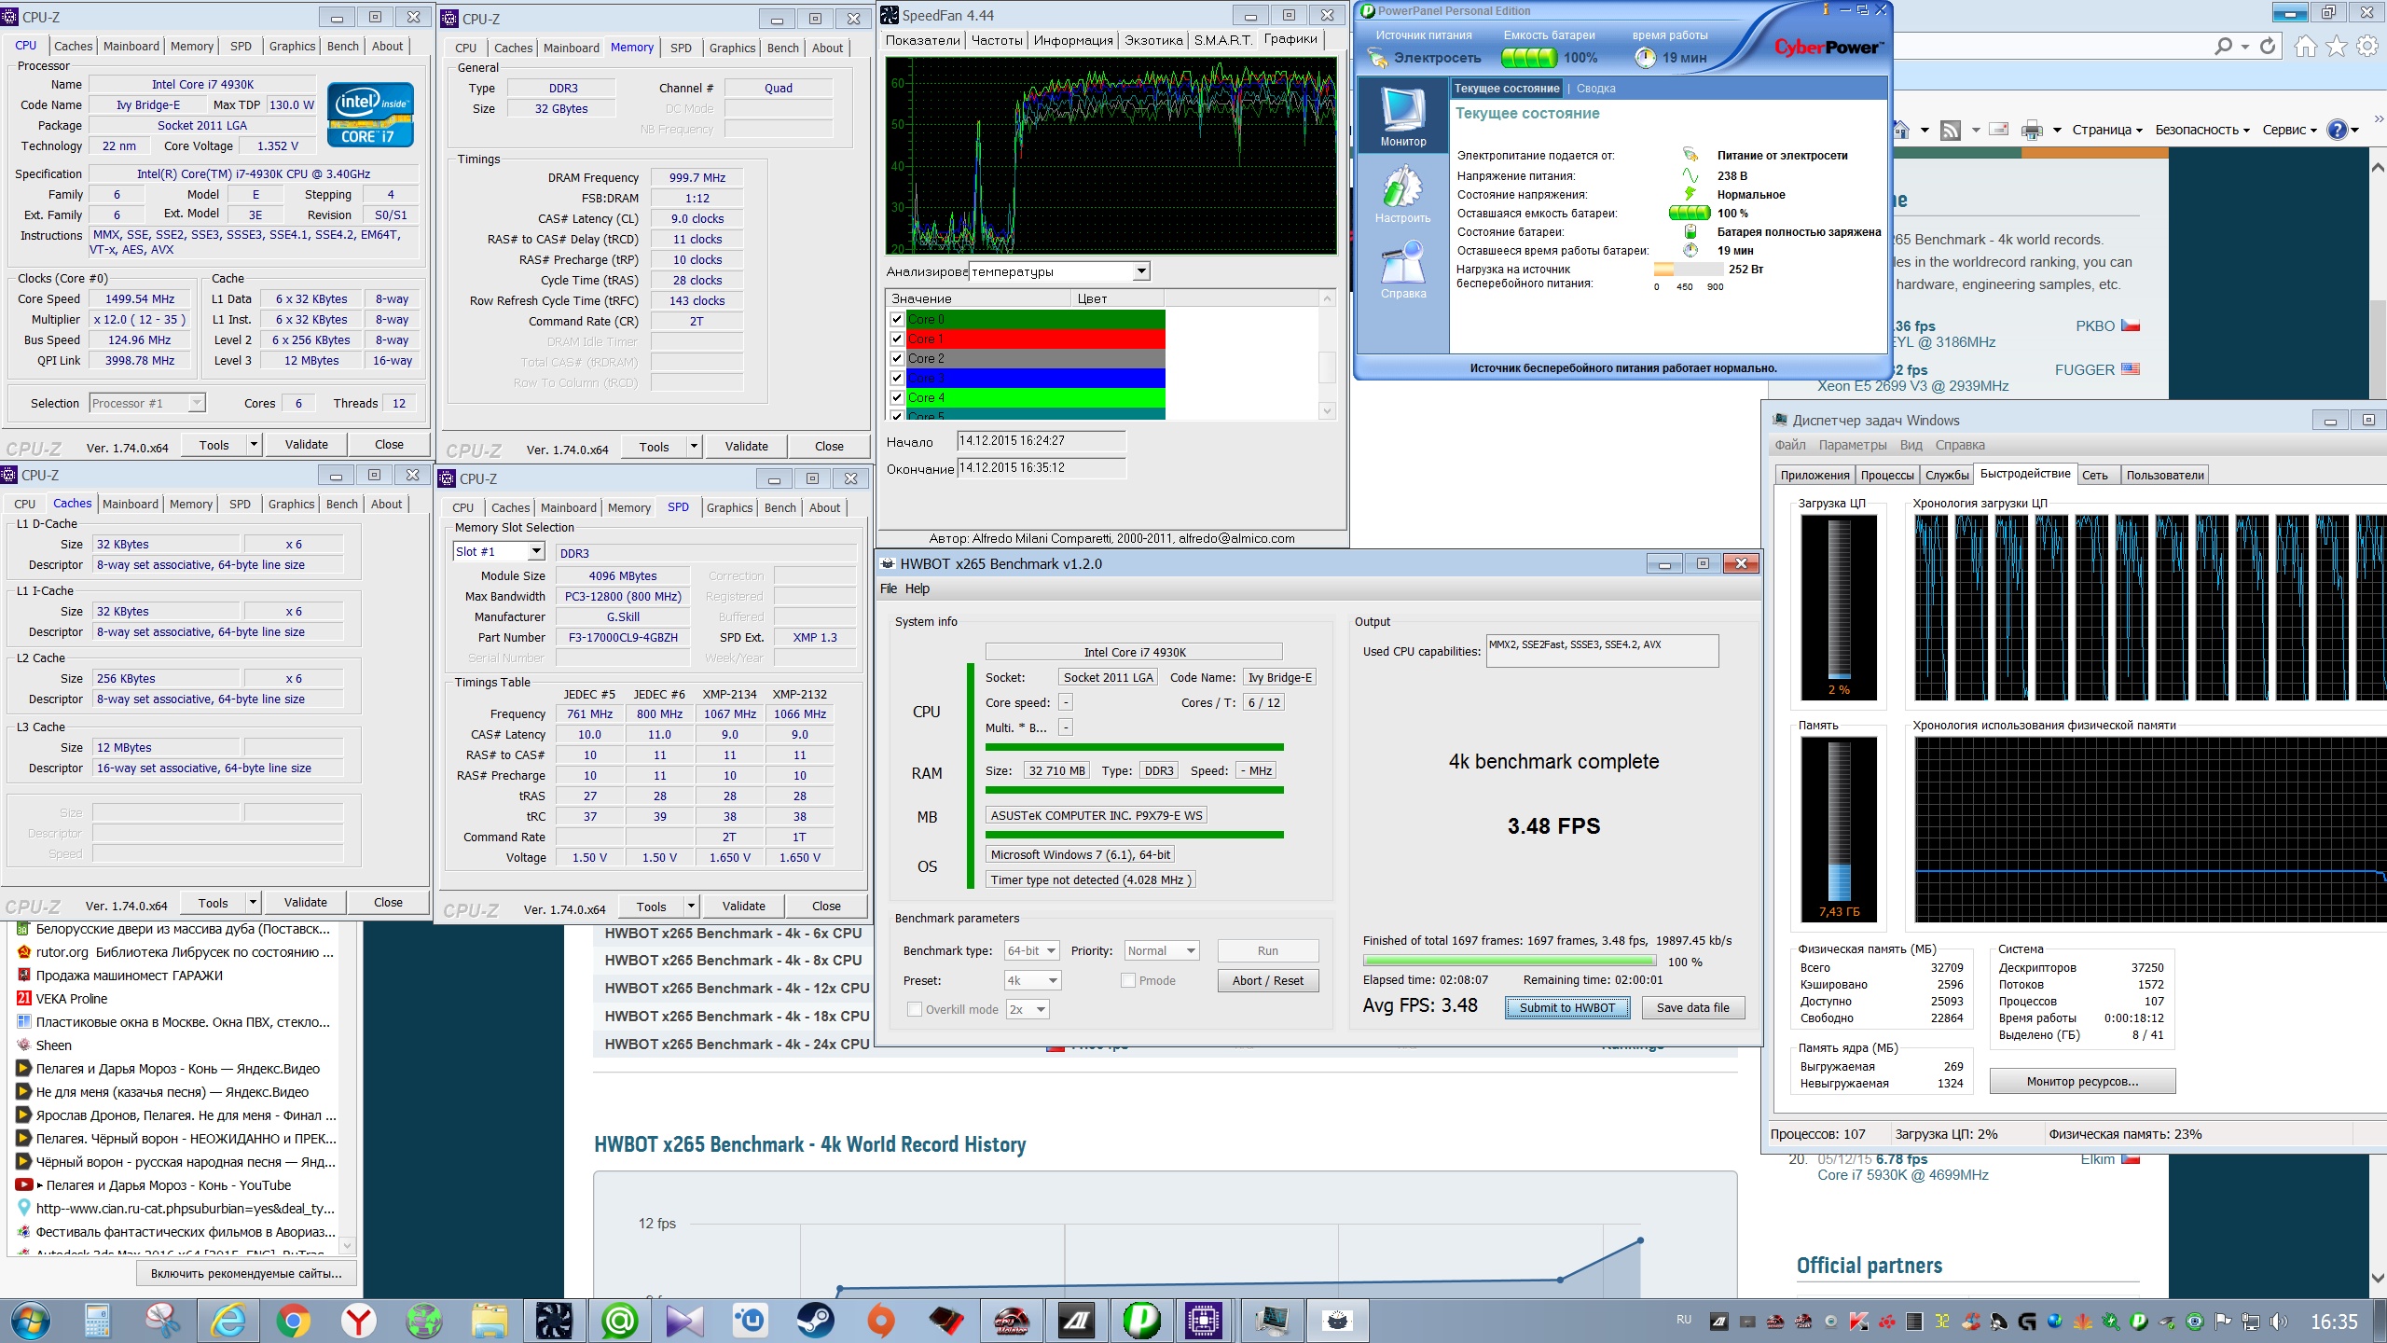Viewport: 2387px width, 1343px height.
Task: Click the print icon in IE command bar
Action: [x=2032, y=130]
